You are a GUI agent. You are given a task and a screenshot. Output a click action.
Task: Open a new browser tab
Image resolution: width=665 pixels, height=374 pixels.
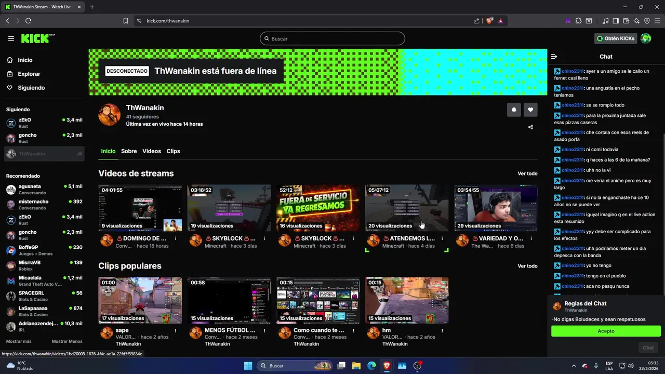92,7
